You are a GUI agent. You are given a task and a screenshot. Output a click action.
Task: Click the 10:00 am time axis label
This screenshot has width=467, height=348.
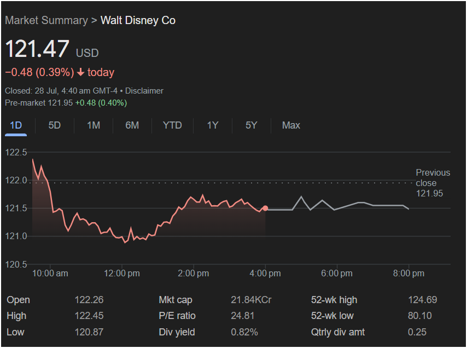[50, 274]
